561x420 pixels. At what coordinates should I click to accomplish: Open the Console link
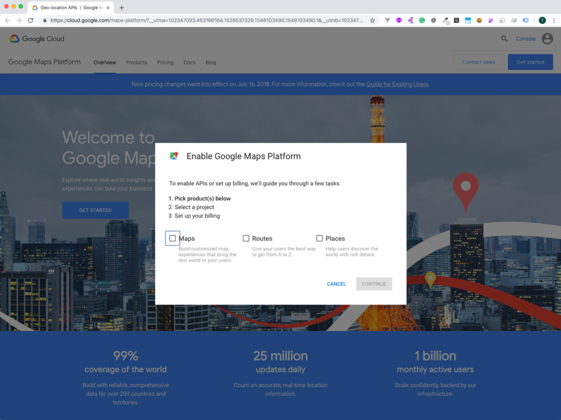525,39
